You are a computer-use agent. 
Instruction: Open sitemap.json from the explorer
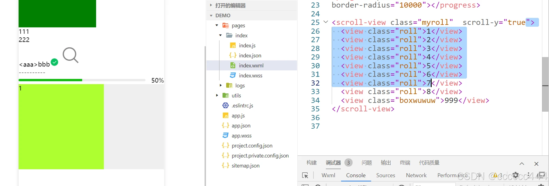click(245, 166)
